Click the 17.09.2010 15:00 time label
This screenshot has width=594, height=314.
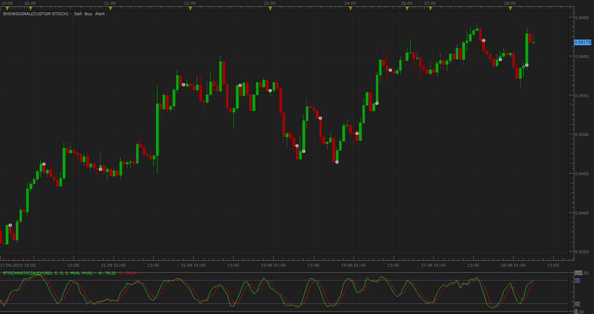(x=18, y=265)
